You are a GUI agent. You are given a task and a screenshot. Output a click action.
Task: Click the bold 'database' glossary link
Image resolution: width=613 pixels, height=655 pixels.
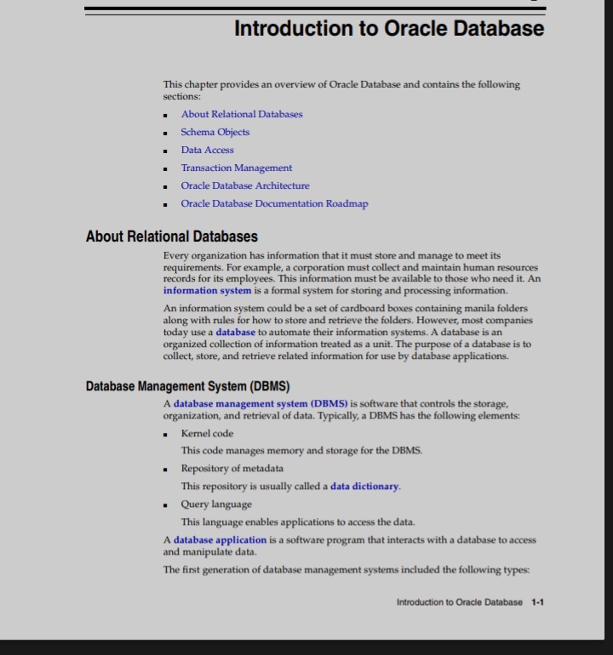(x=236, y=332)
